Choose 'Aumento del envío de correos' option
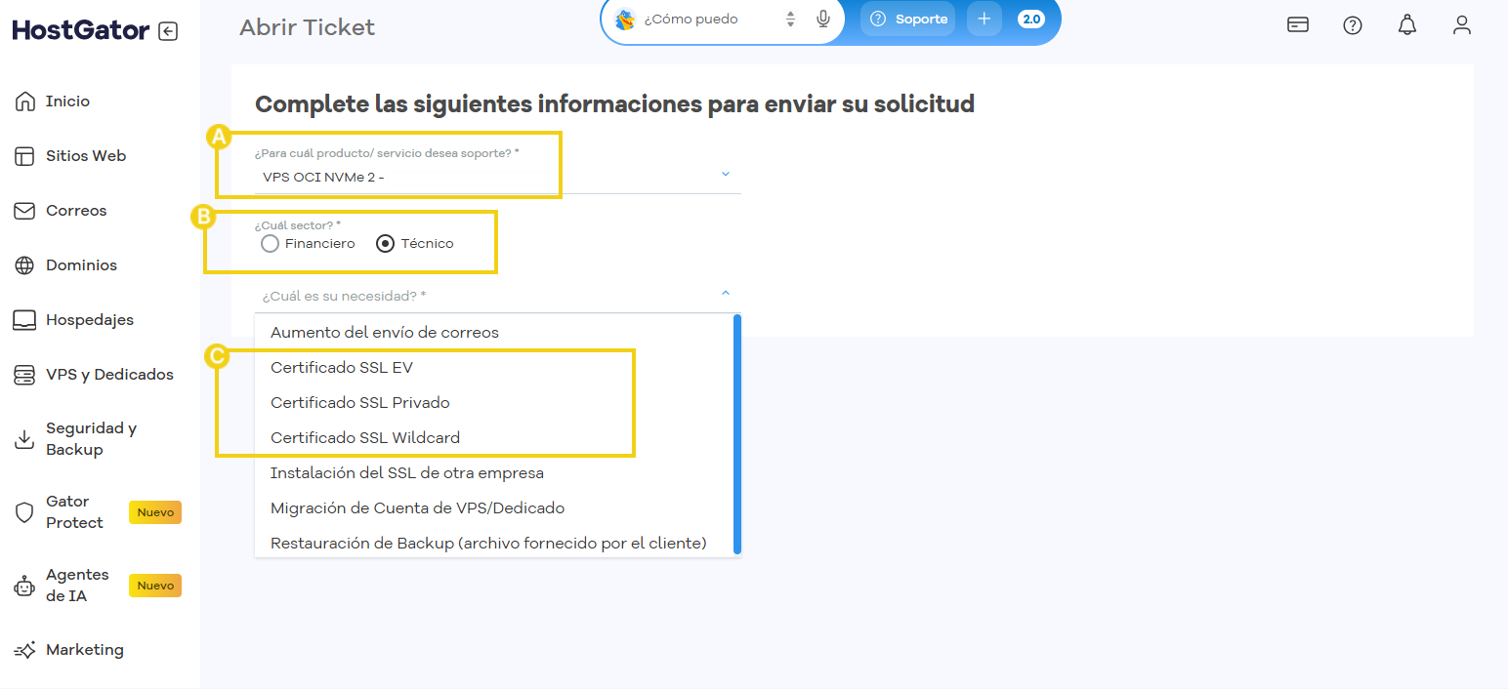This screenshot has height=689, width=1508. (x=493, y=333)
